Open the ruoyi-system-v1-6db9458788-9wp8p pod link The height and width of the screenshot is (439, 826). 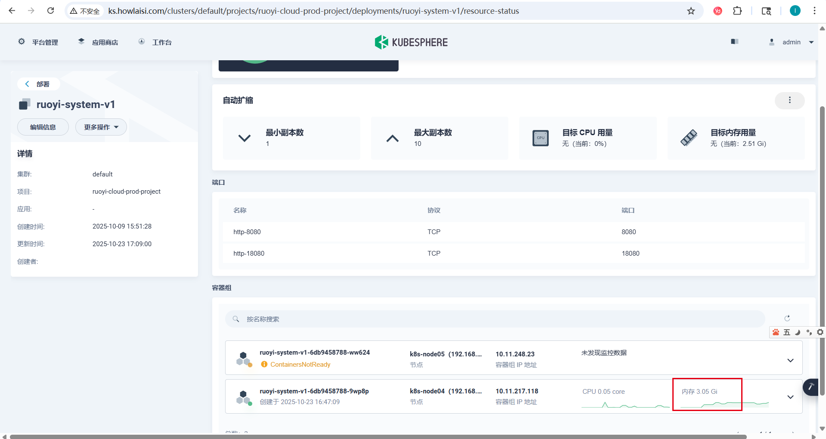click(x=314, y=391)
